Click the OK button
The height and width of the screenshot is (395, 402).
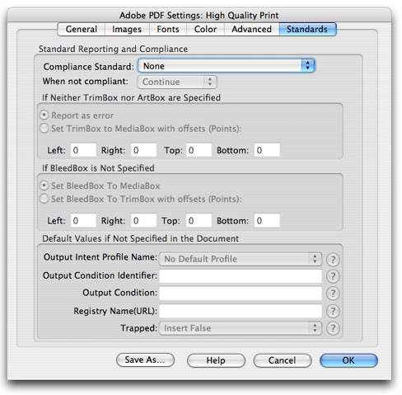(348, 360)
